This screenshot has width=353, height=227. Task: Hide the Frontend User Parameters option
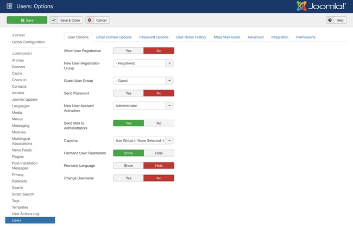[159, 153]
